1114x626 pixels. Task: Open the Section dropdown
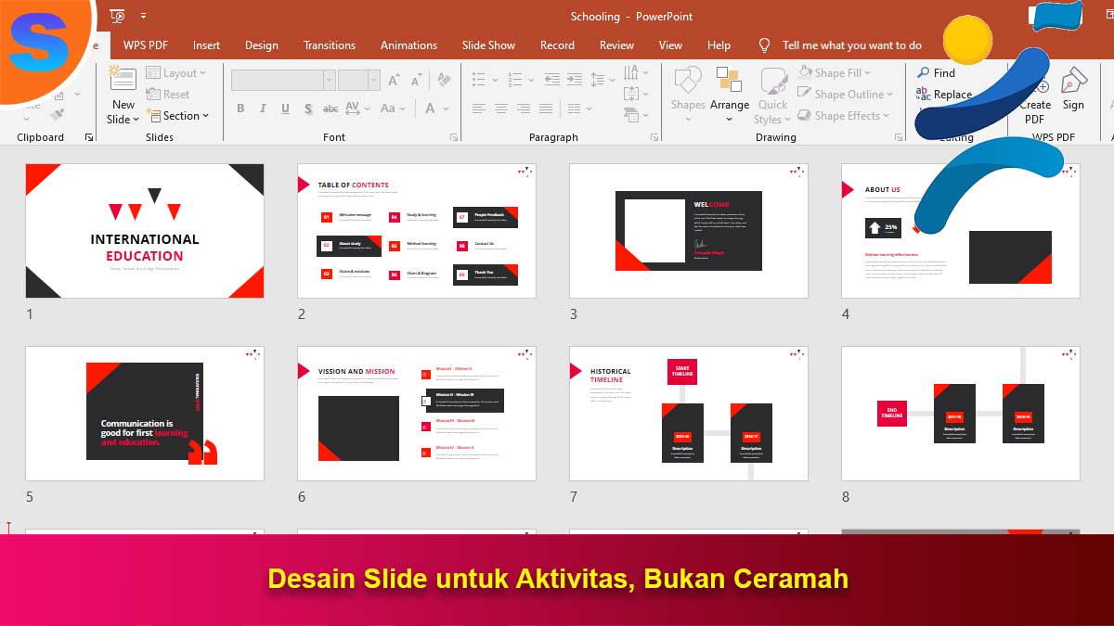click(177, 116)
